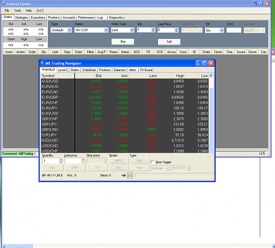Click the Bid column header in watchlist
The width and height of the screenshot is (275, 248).
pos(88,76)
